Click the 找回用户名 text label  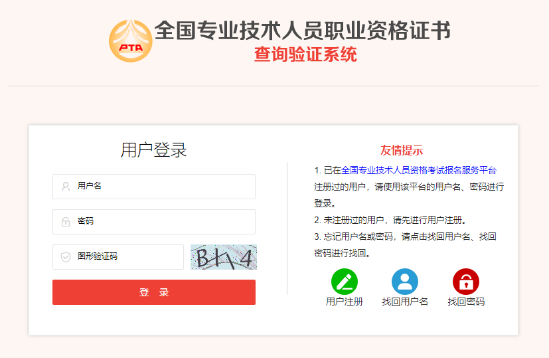click(x=404, y=302)
